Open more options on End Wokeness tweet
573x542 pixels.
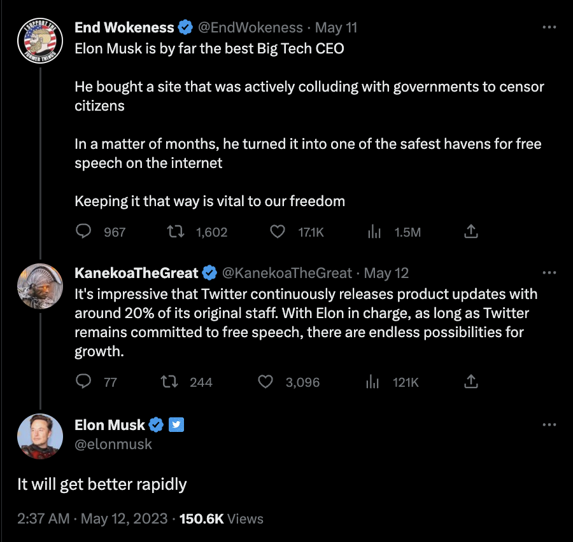coord(549,27)
